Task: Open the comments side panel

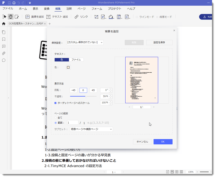Action: [x=4, y=46]
